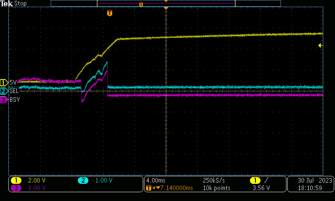
Task: Click the 3.56 V trigger level readout
Action: (x=261, y=188)
